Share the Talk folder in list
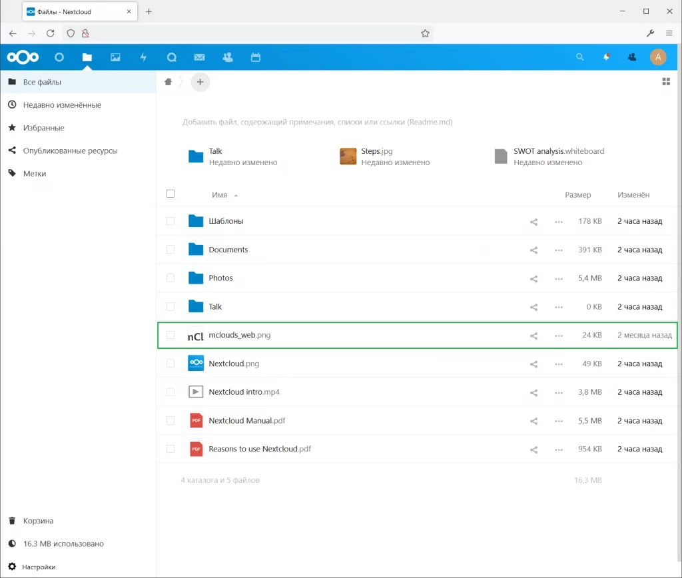Viewport: 682px width, 578px height. [x=533, y=307]
